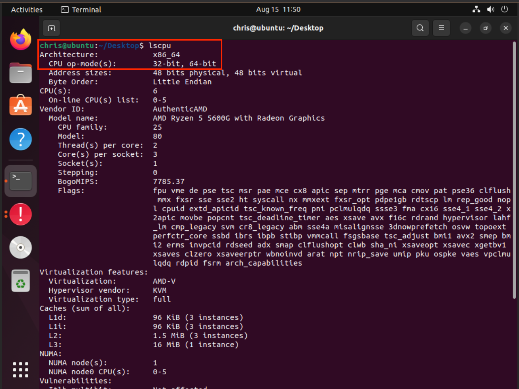Click the 'Core(s) per socket:' label
Viewport: 519px width, 389px height.
coord(101,154)
